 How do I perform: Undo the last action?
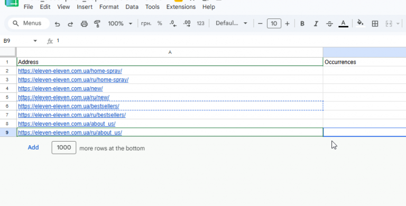point(57,24)
